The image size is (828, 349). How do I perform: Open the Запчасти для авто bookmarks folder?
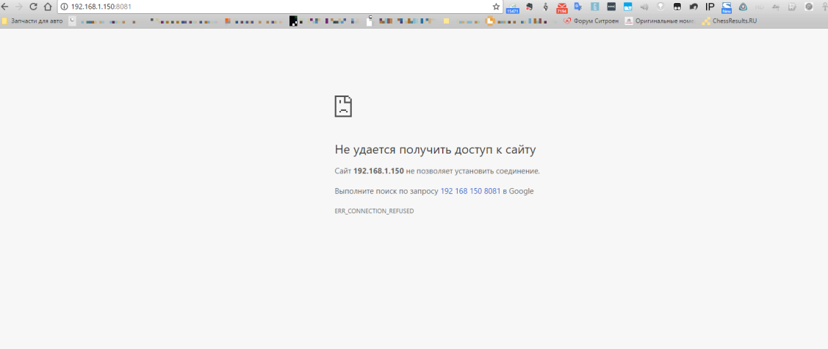click(x=32, y=21)
